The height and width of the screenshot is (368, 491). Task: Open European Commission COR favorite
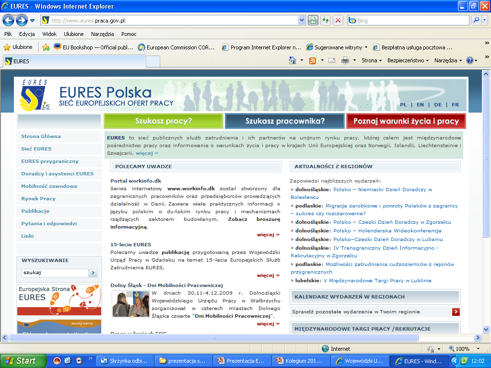point(176,47)
